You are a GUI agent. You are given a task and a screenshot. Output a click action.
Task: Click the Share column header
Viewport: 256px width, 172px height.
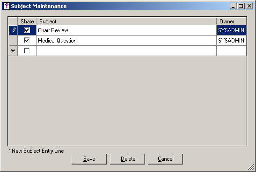point(27,21)
